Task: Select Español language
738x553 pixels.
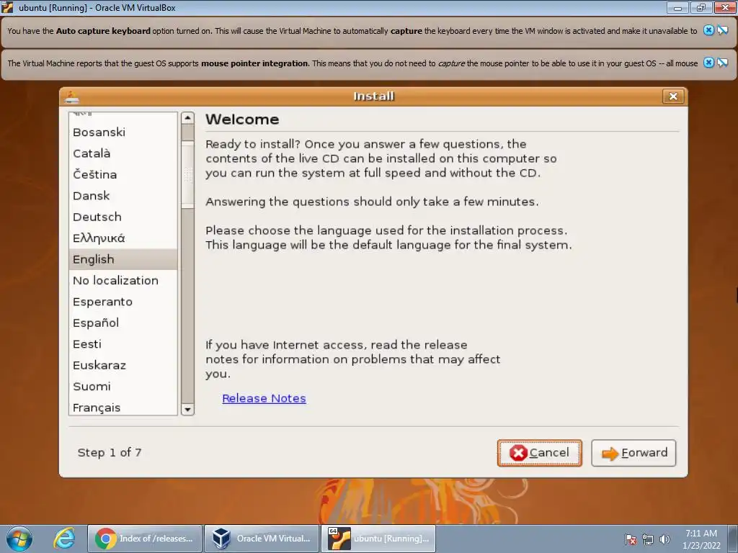Action: click(x=123, y=323)
